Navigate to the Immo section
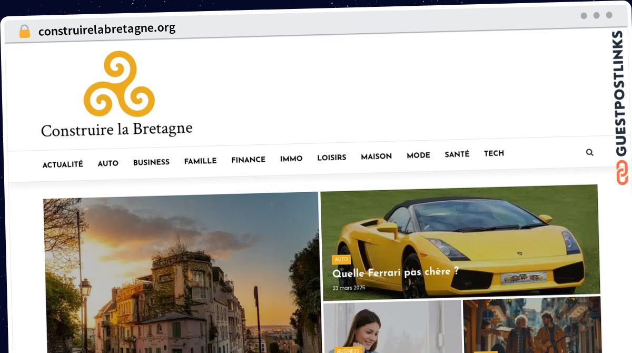This screenshot has width=632, height=353. (x=291, y=159)
